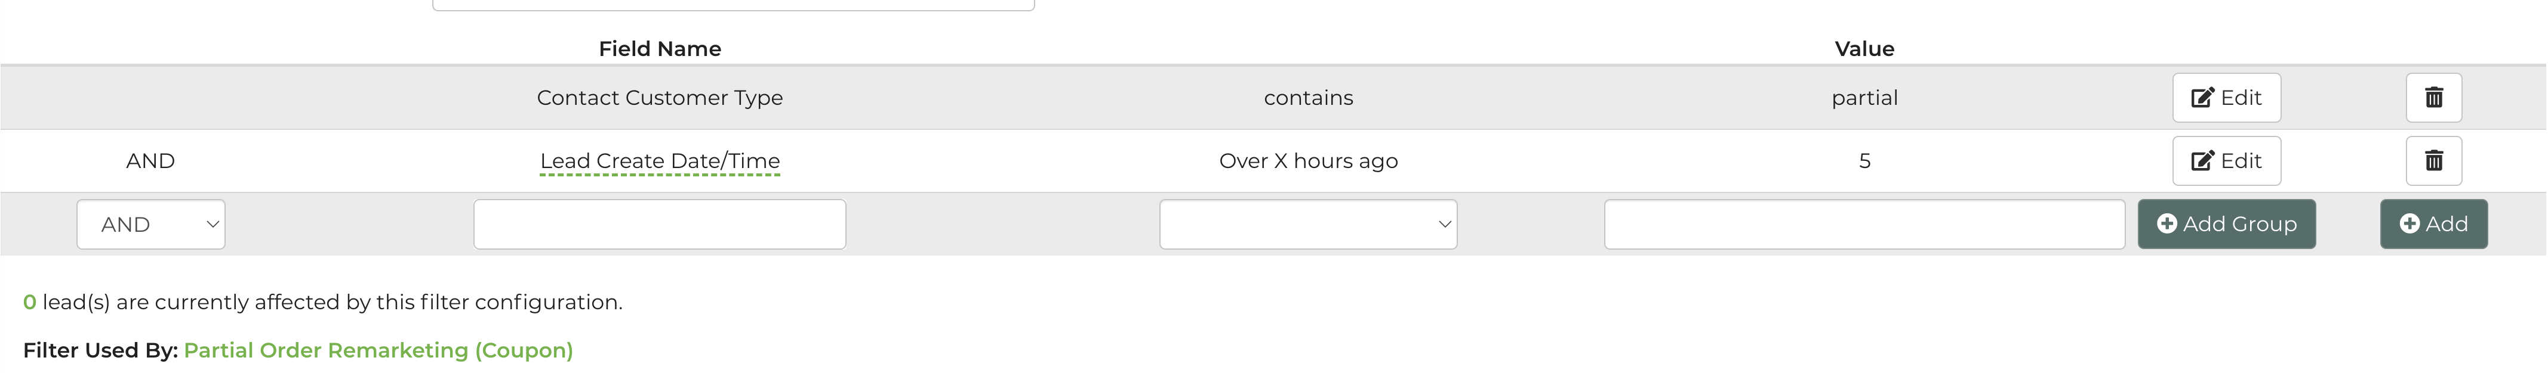Click the green affected leads count

30,302
